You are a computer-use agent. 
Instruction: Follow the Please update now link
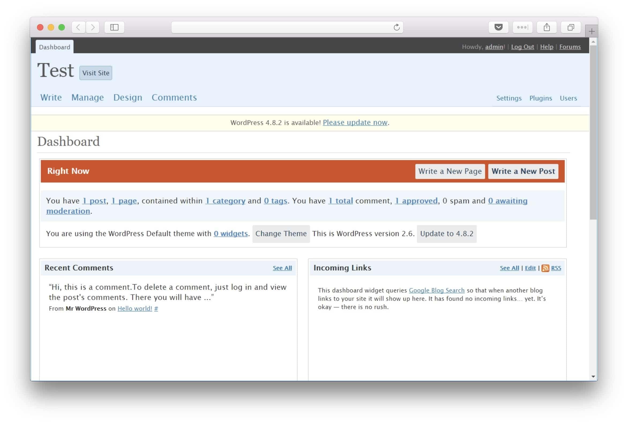pos(355,123)
